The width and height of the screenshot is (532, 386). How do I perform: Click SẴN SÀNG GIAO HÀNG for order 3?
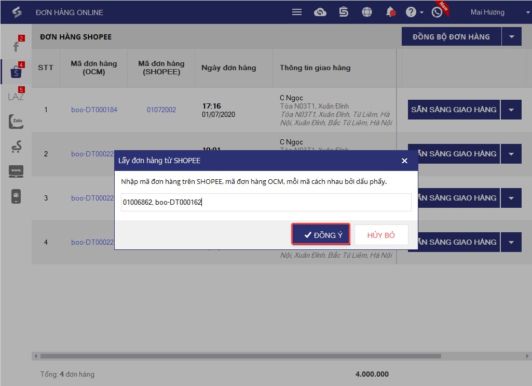[459, 198]
